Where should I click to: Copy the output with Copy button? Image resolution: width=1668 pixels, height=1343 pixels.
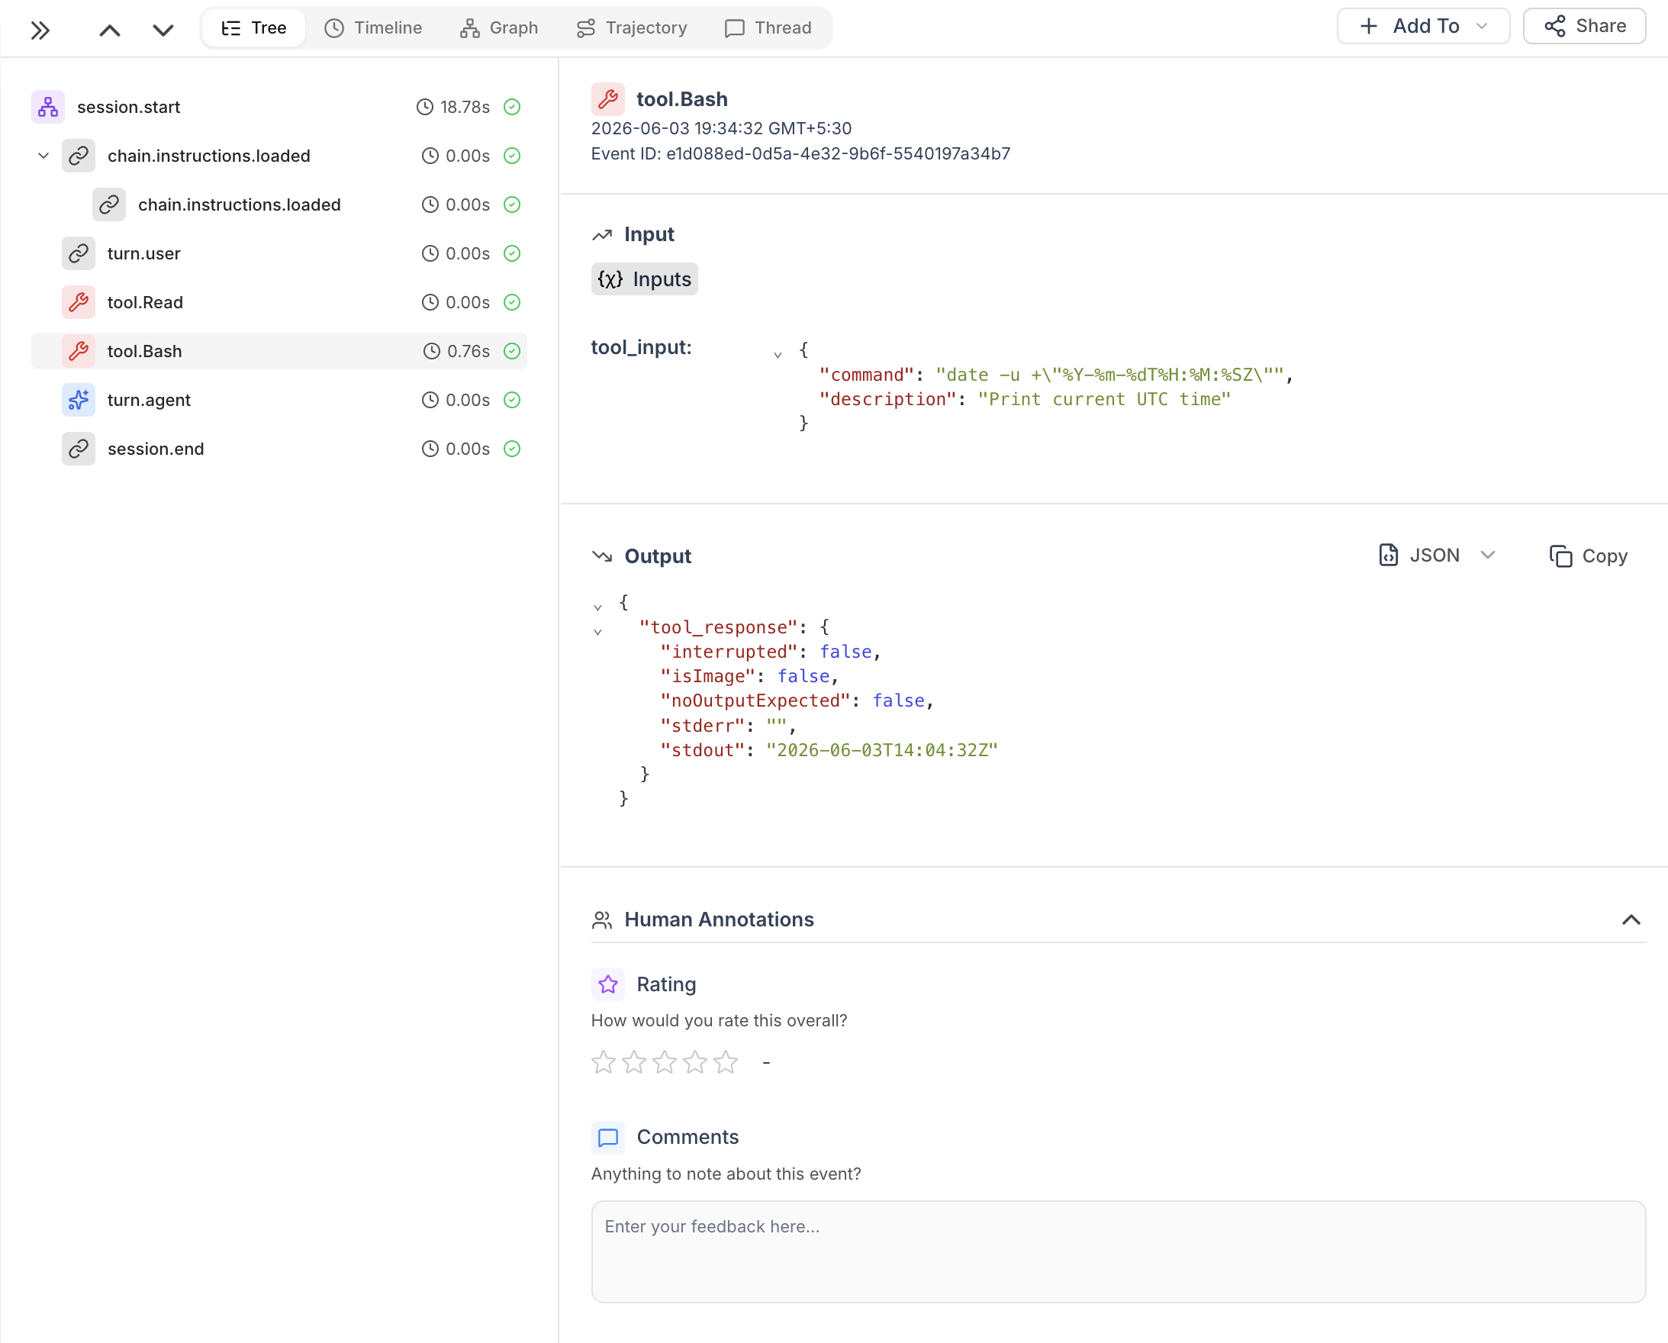[1589, 556]
